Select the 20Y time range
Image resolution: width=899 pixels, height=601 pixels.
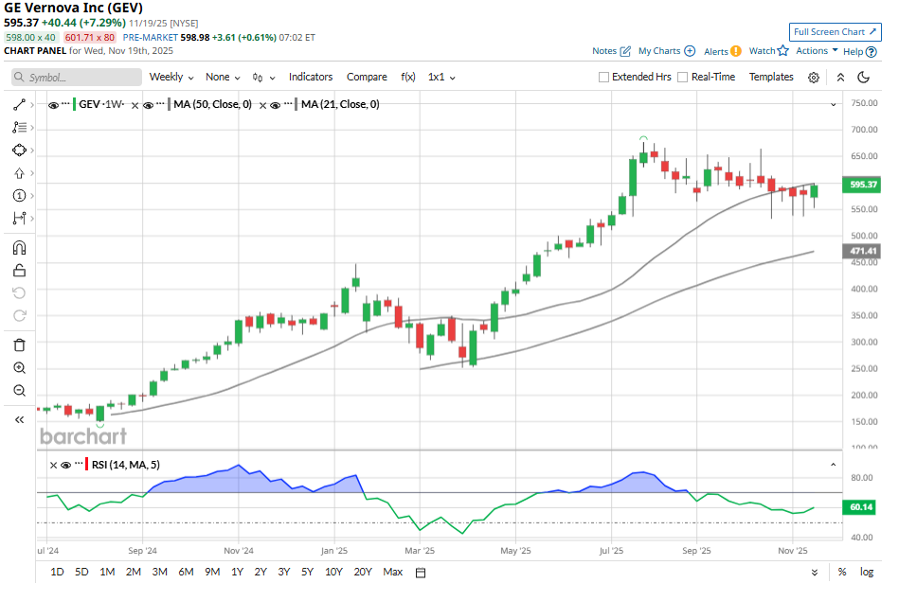tap(363, 572)
